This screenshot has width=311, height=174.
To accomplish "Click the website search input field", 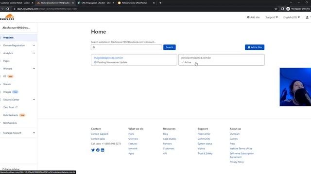I will [x=126, y=47].
